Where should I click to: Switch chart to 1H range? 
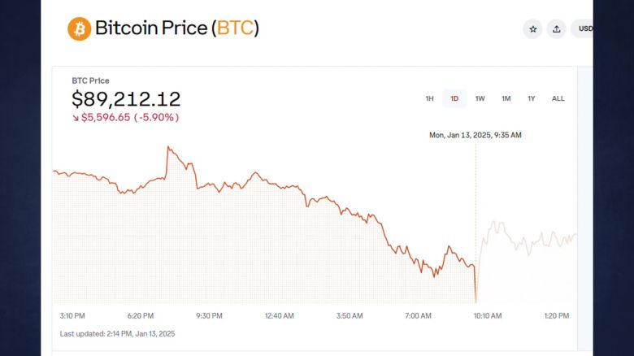pyautogui.click(x=429, y=99)
